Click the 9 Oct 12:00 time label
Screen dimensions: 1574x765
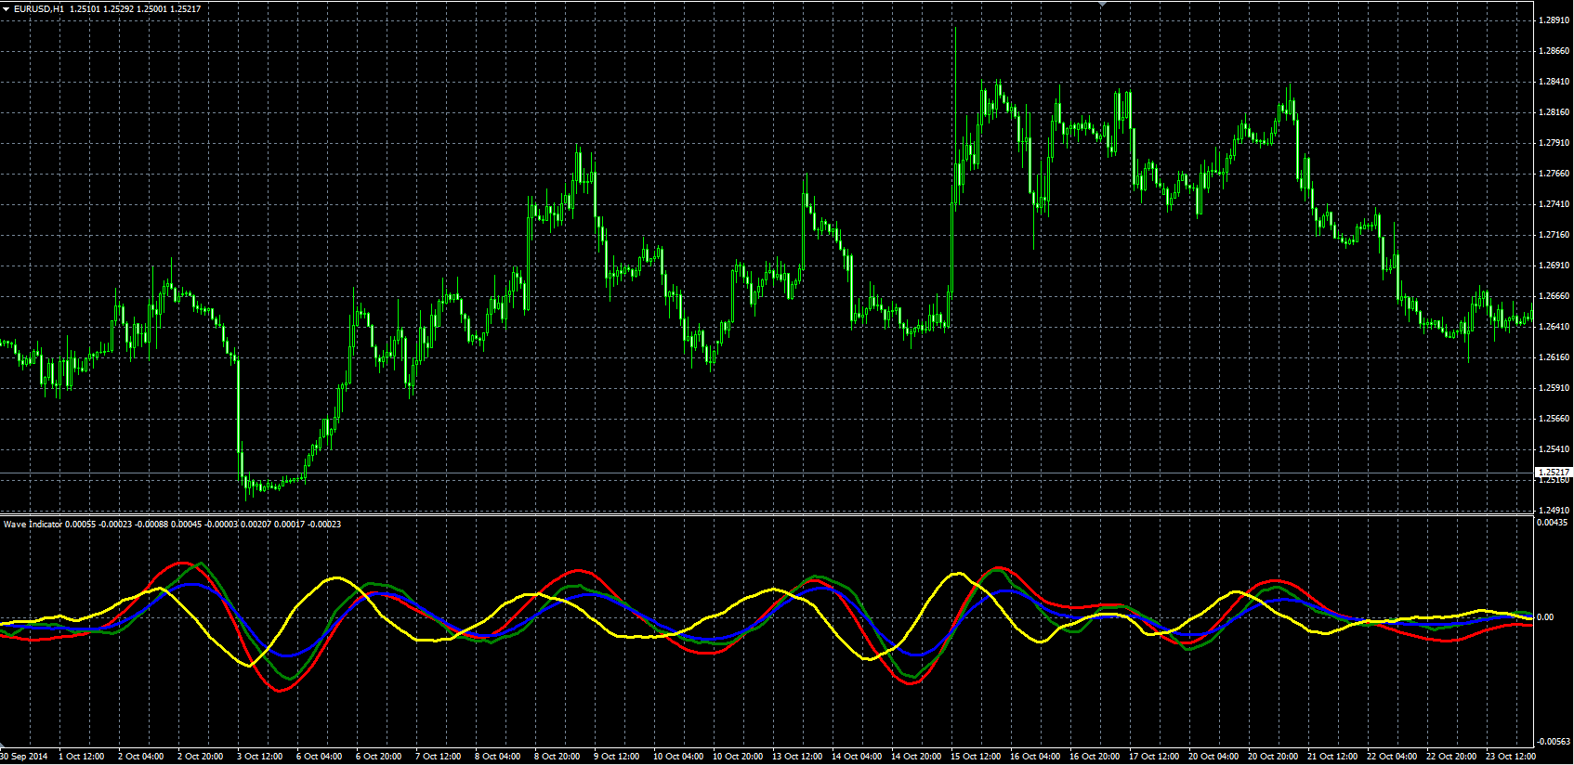(x=617, y=757)
